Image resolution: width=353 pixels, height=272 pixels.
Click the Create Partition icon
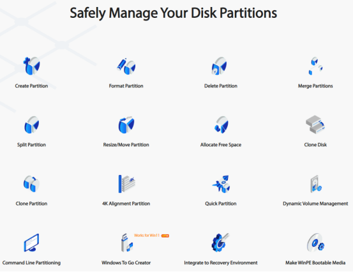[31, 66]
